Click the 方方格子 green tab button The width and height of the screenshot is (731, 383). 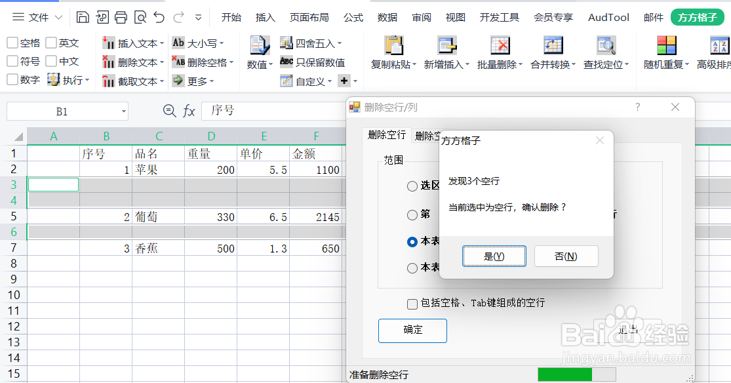698,17
